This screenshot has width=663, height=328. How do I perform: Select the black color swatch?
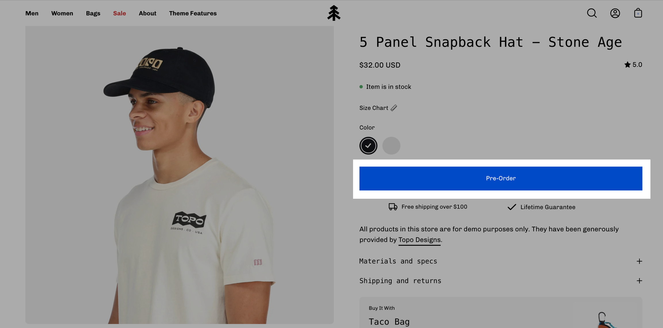tap(368, 146)
